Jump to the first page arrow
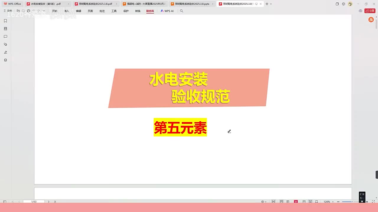 (x=13, y=202)
